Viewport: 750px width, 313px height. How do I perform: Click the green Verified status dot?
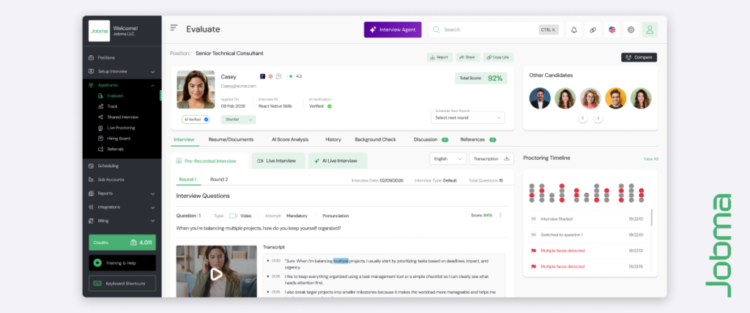coord(330,106)
